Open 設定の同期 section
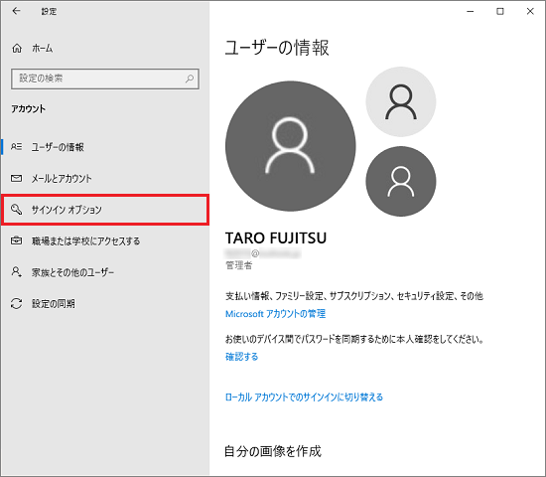The width and height of the screenshot is (546, 477). pos(105,303)
